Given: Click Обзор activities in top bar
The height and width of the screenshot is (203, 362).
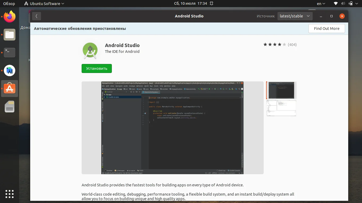Looking at the screenshot, I should 9,4.
